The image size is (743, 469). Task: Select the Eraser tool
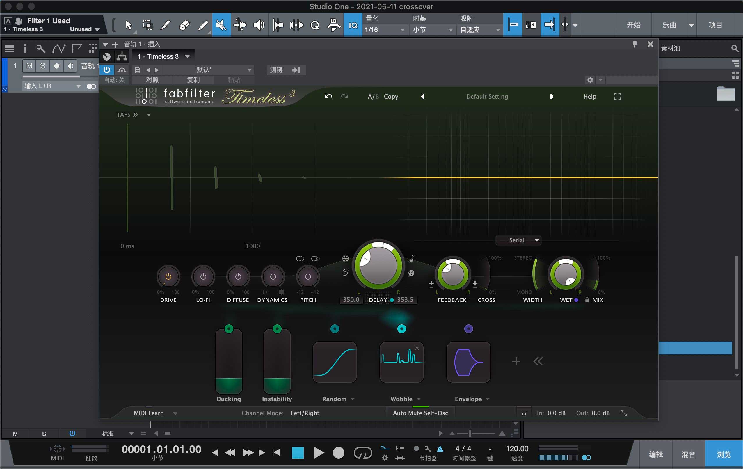pos(184,25)
